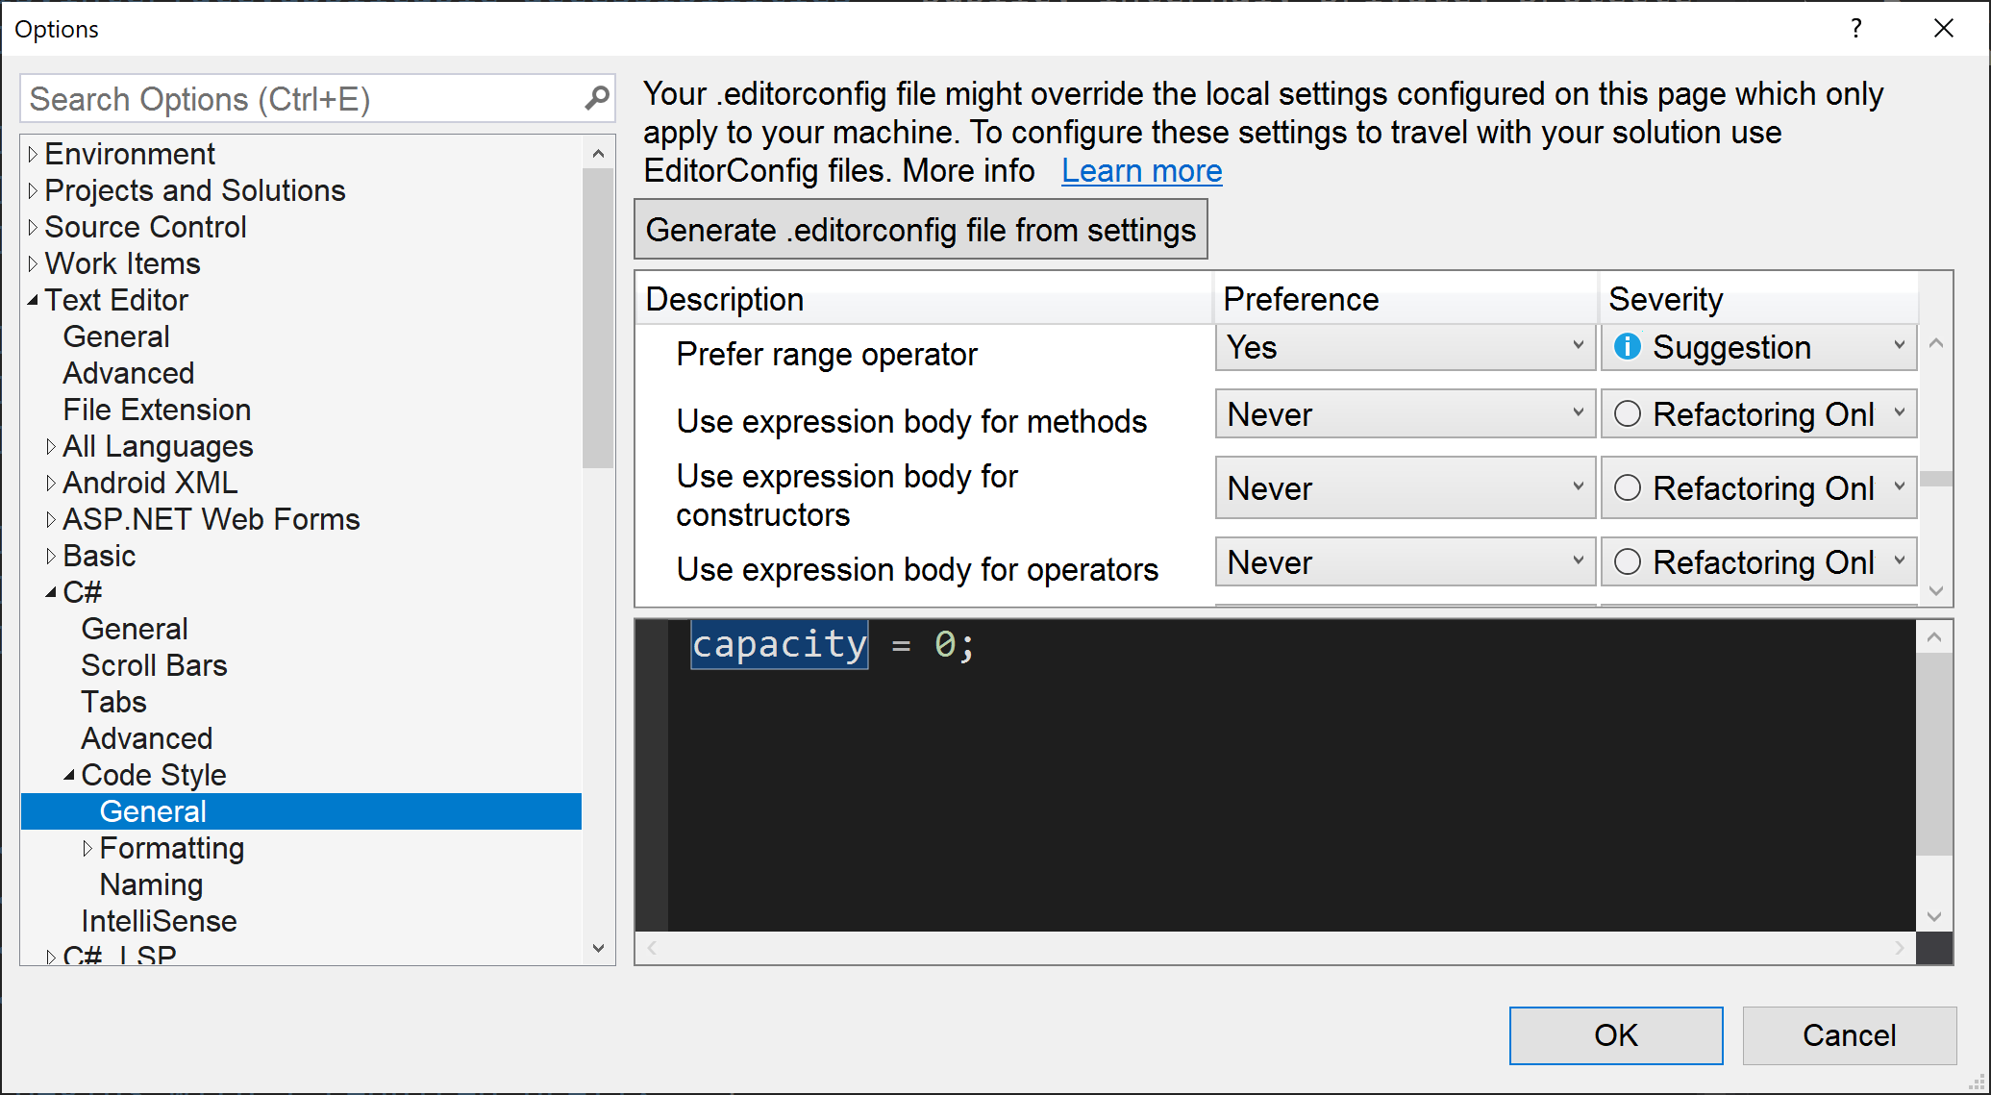The width and height of the screenshot is (1991, 1095).
Task: Sort by Description column header
Action: click(924, 299)
